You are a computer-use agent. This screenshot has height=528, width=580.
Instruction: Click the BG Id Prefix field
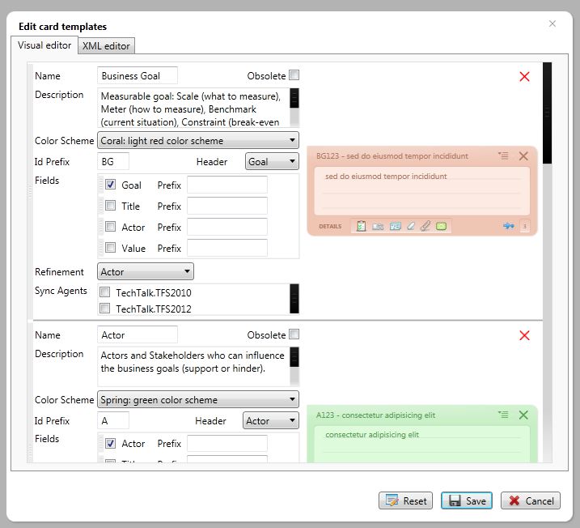tap(113, 161)
